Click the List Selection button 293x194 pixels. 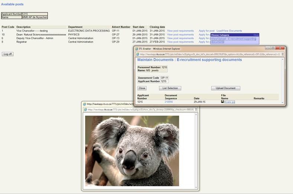[x=170, y=88]
